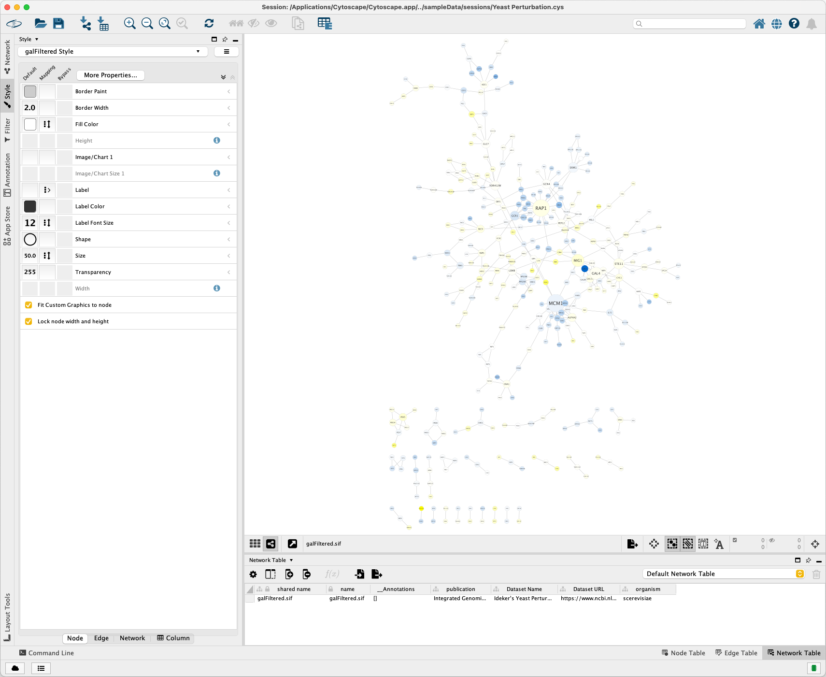Switch to the Edge style tab
826x677 pixels.
pos(101,638)
